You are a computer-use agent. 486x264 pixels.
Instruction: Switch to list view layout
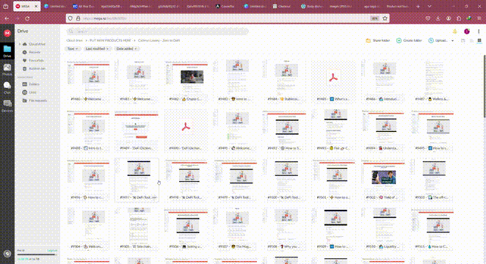click(471, 40)
